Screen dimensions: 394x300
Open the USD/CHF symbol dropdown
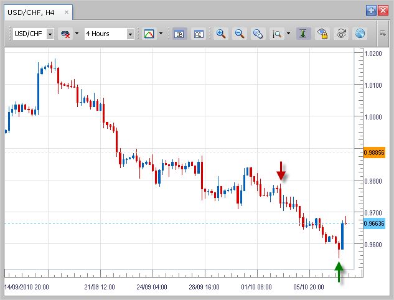(50, 34)
